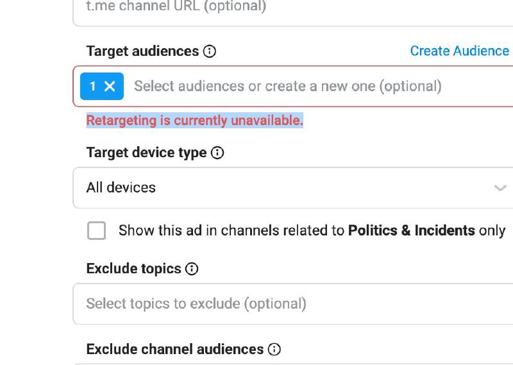Click the Target audiences label
Viewport: 513px width, 365px height.
tap(142, 51)
